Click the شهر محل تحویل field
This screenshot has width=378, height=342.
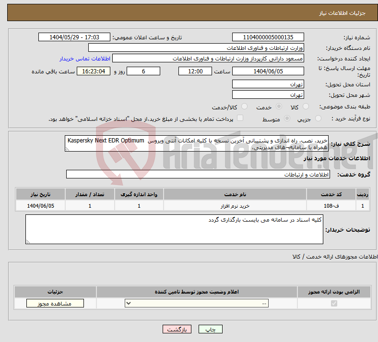pyautogui.click(x=268, y=94)
